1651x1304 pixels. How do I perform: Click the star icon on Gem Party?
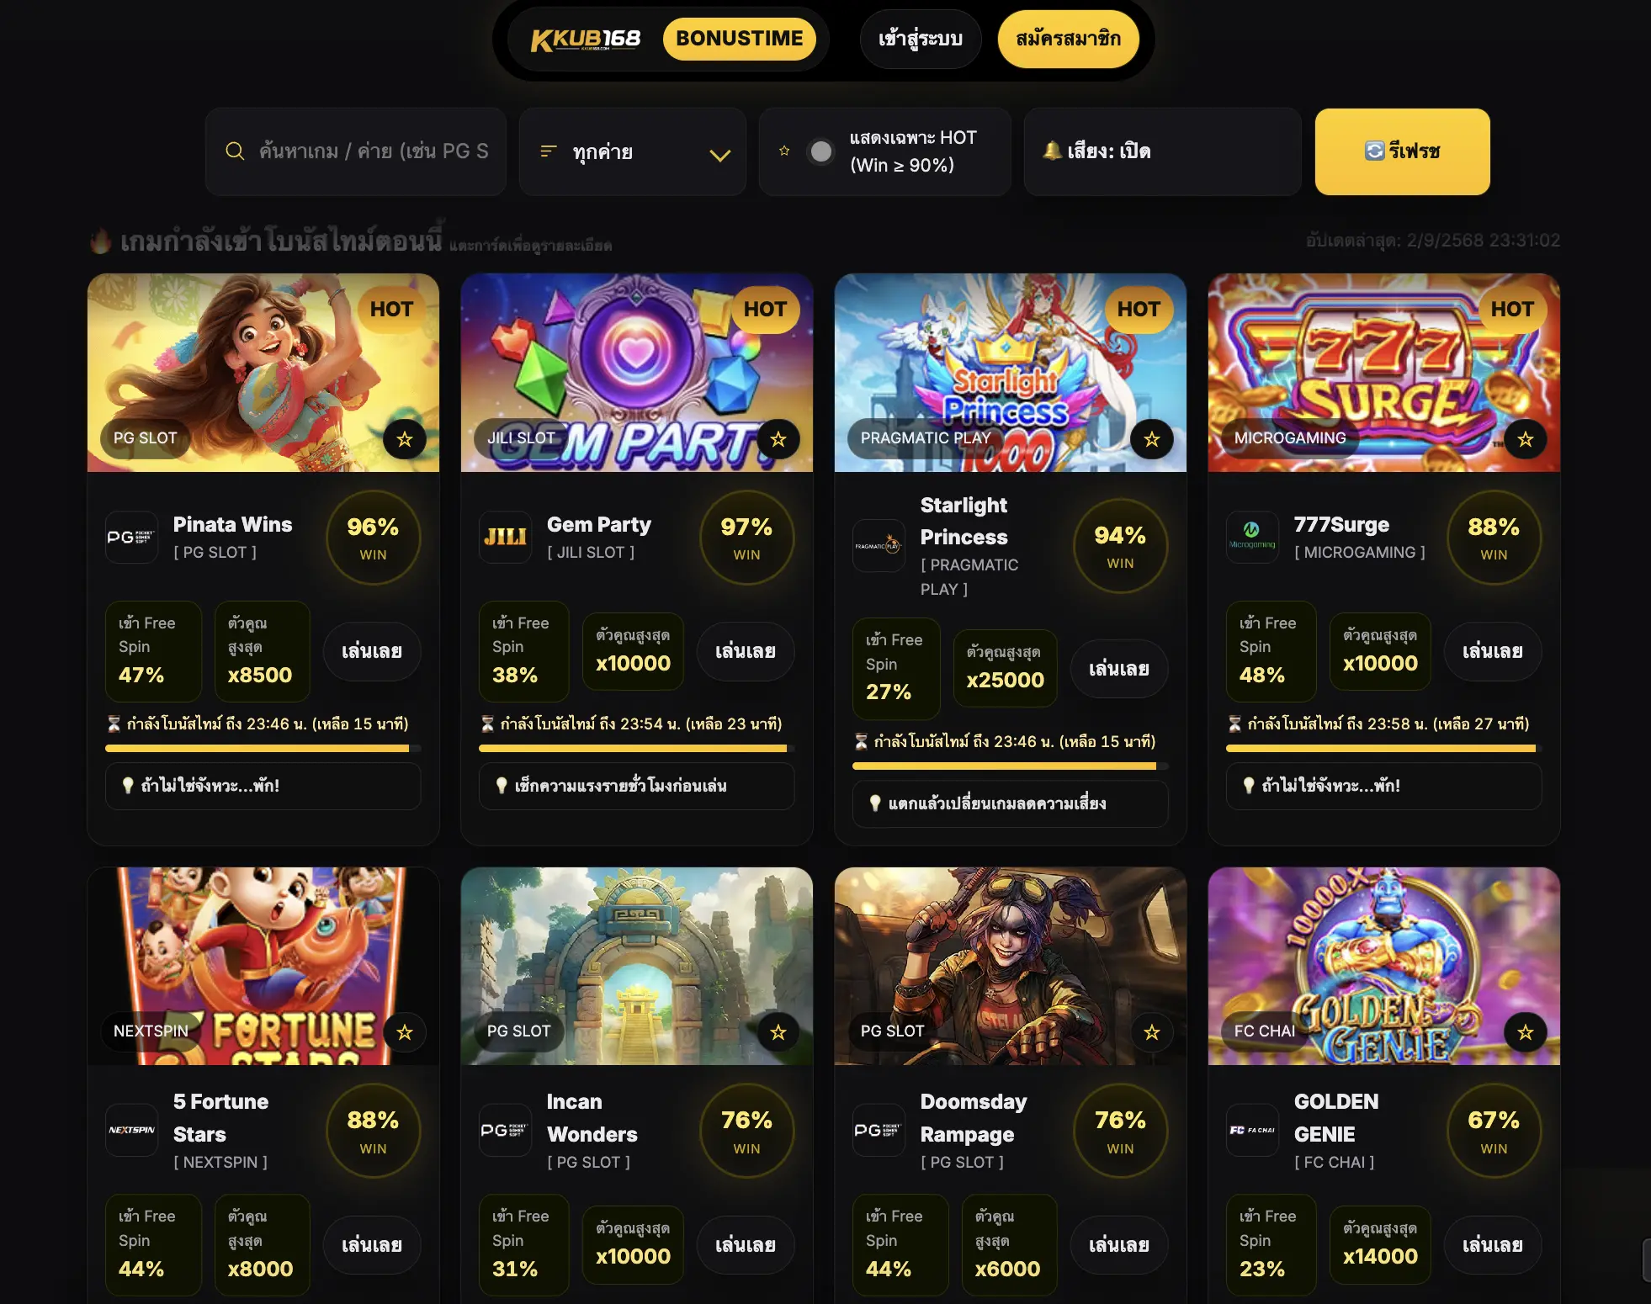pyautogui.click(x=778, y=439)
